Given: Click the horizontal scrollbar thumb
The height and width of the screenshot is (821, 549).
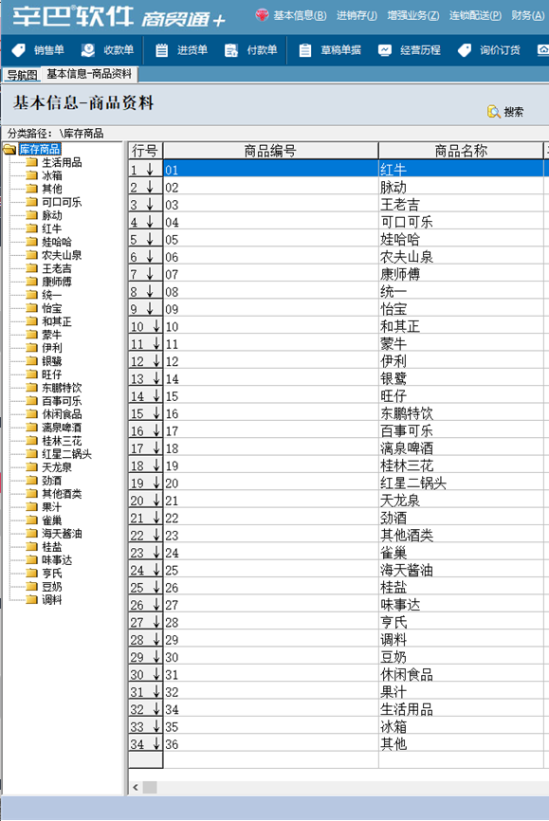Looking at the screenshot, I should pos(150,787).
